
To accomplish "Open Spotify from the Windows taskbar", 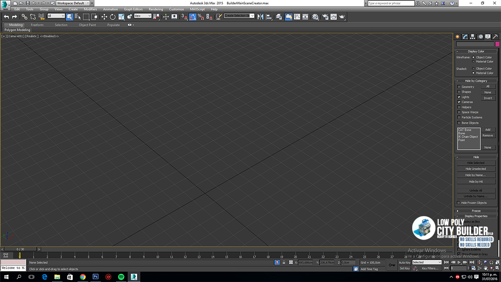I will pos(121,277).
